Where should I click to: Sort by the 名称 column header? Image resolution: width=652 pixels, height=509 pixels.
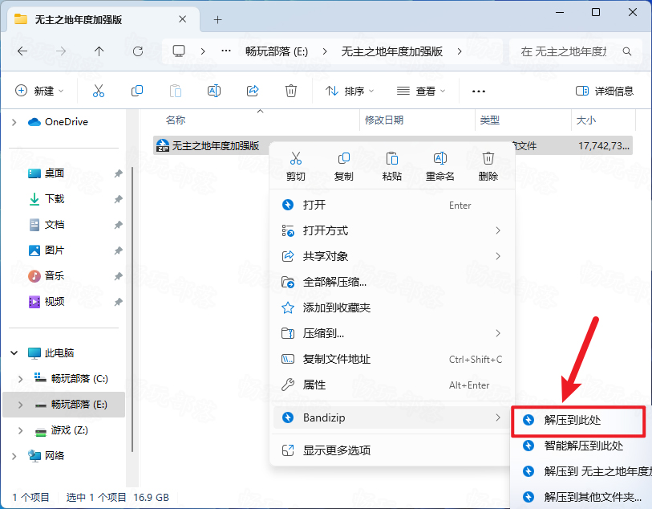pyautogui.click(x=175, y=120)
